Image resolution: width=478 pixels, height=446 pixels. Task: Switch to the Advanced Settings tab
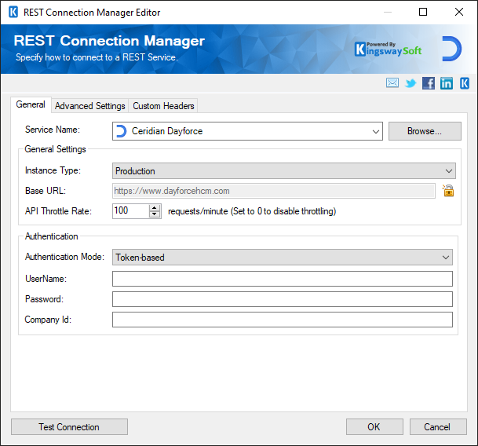coord(90,106)
